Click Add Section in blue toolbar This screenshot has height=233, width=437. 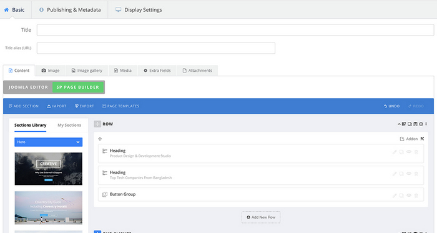pos(24,106)
